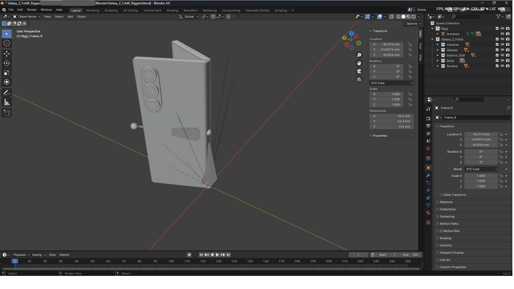This screenshot has width=514, height=289.
Task: Toggle camera view icon
Action: 359,71
